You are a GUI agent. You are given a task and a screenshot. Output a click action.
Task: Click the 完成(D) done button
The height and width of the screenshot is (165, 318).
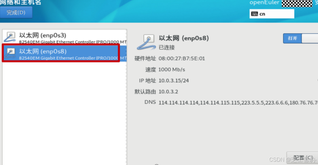(16, 12)
